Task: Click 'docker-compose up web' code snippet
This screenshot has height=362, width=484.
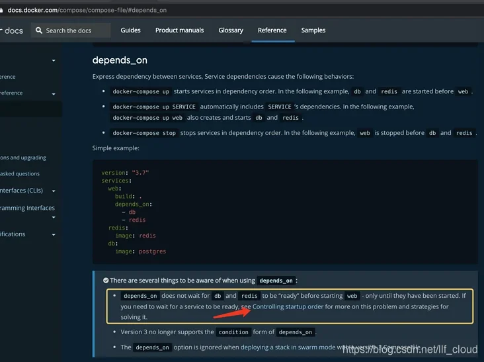Action: coord(147,118)
